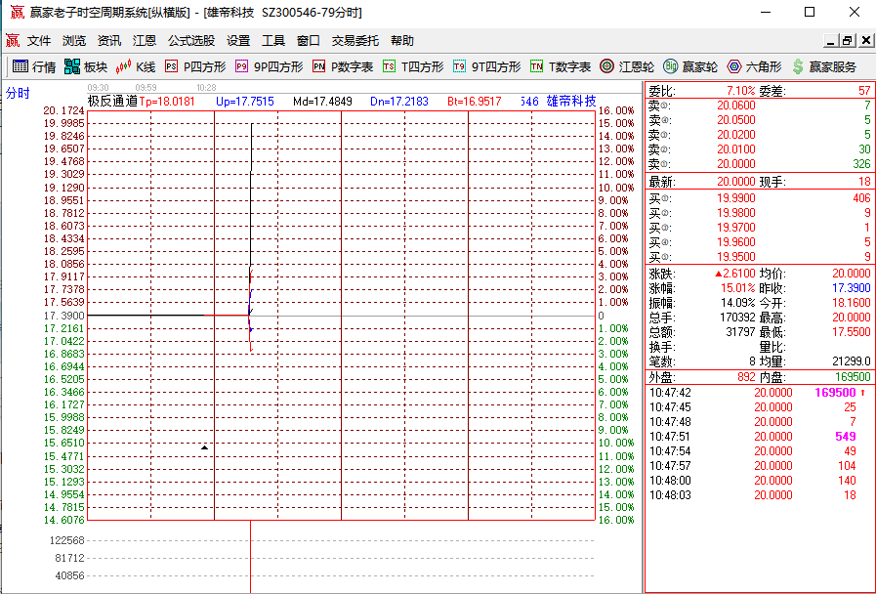876x594 pixels.
Task: Click the 最新 price 20.0000
Action: 735,182
